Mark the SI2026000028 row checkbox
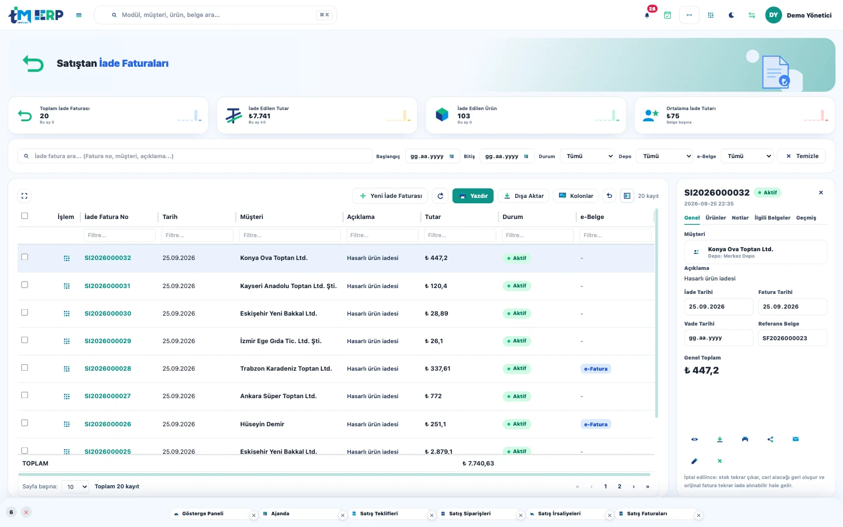Viewport: 843px width, 527px height. (25, 368)
